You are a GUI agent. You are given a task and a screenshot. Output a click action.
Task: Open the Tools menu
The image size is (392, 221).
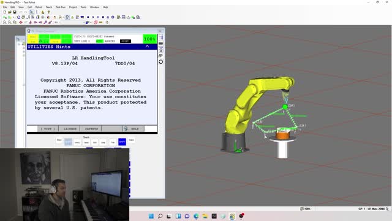point(83,7)
